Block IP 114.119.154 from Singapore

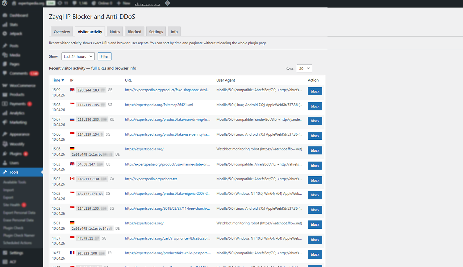coord(315,136)
